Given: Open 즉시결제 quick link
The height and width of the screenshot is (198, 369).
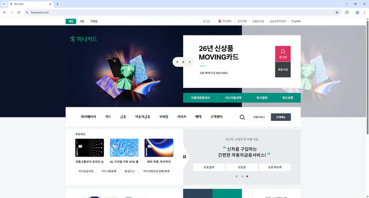Looking at the screenshot, I should [x=262, y=98].
